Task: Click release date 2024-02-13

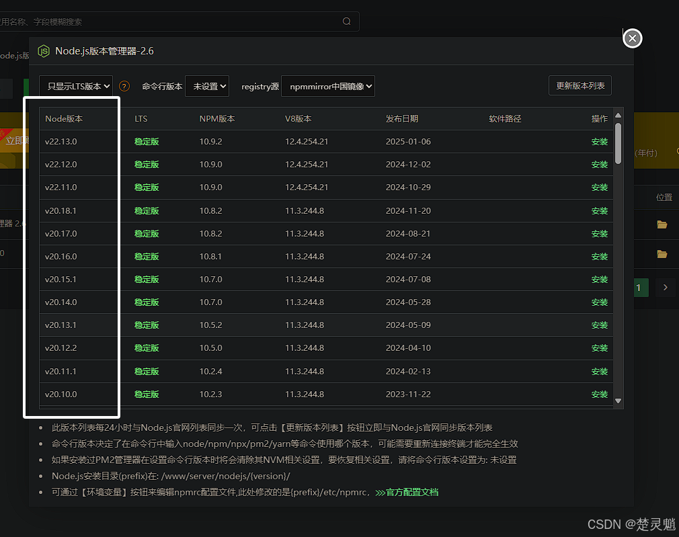Action: [408, 372]
